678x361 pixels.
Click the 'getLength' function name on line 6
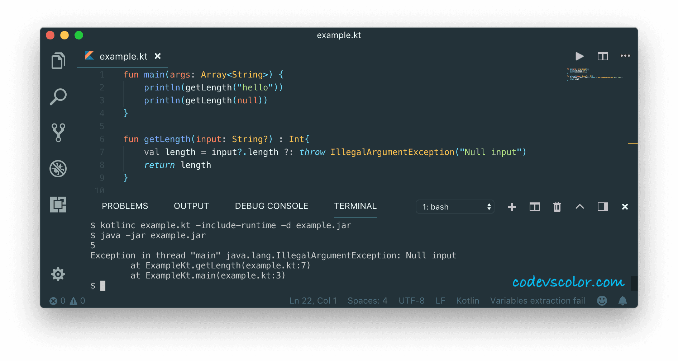[167, 139]
